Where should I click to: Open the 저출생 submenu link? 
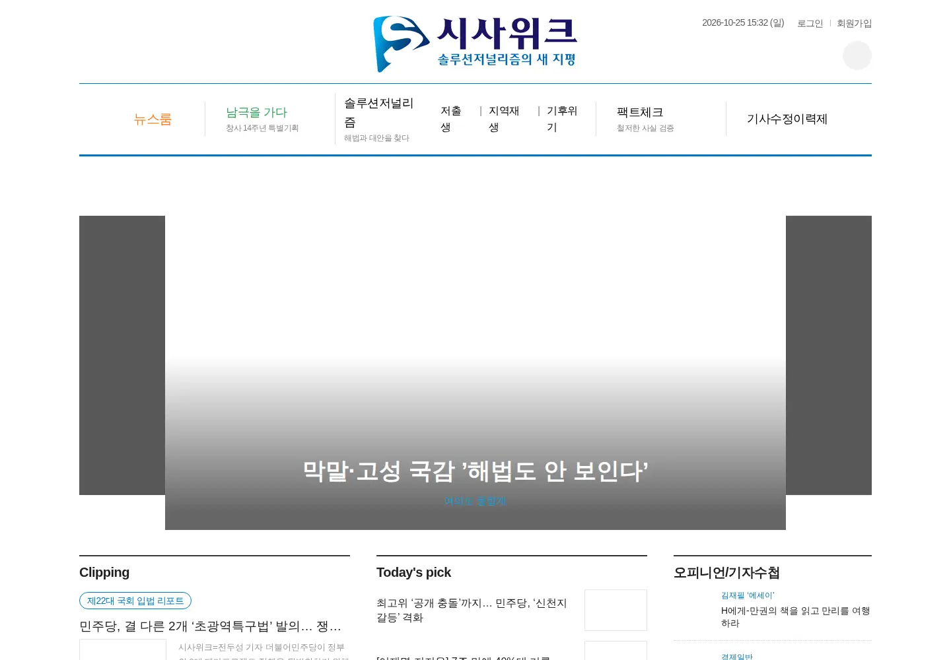(x=451, y=119)
